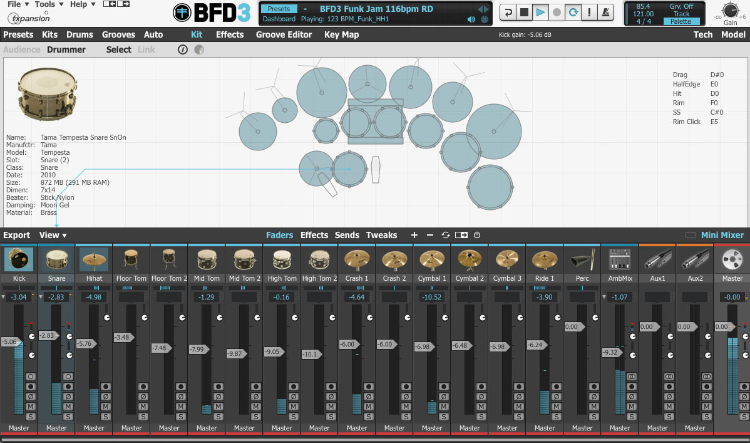The width and height of the screenshot is (750, 443).
Task: Open the View dropdown in mixer
Action: coord(53,235)
